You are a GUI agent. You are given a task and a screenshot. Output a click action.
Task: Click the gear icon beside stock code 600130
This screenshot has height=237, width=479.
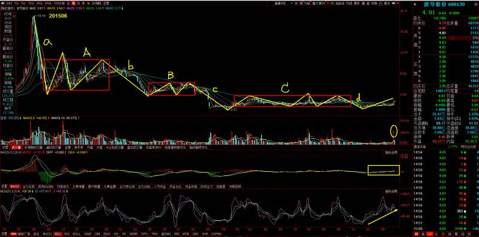tap(475, 4)
